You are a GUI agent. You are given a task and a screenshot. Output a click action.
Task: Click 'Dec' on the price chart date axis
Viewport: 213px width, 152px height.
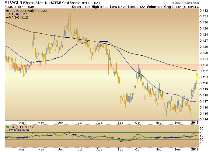[178, 123]
